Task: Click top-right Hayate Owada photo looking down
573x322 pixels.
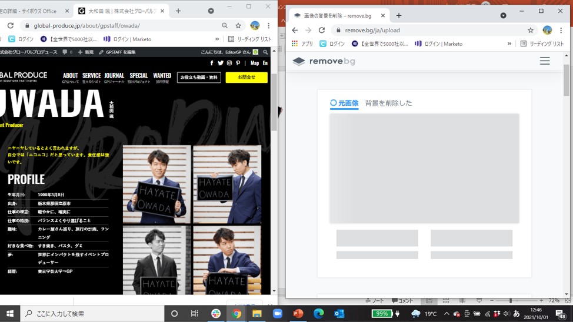Action: 227,185
